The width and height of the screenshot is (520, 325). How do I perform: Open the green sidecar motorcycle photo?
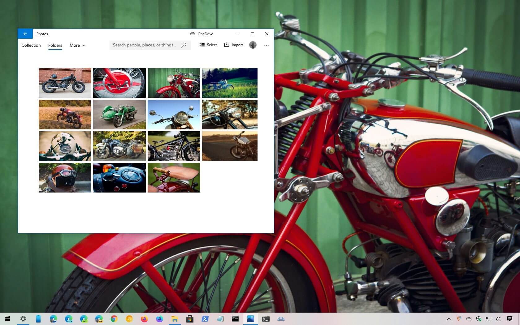click(x=119, y=114)
